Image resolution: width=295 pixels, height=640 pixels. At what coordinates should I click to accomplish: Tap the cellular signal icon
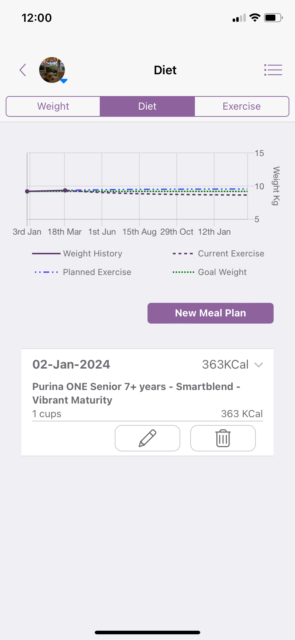coord(239,18)
